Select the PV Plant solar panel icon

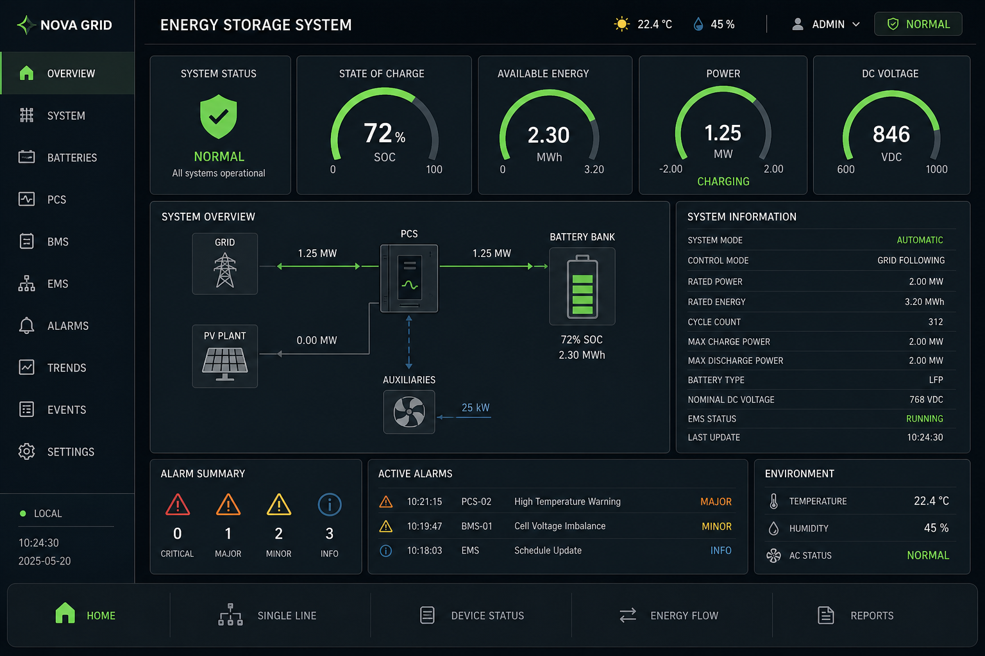pos(225,364)
